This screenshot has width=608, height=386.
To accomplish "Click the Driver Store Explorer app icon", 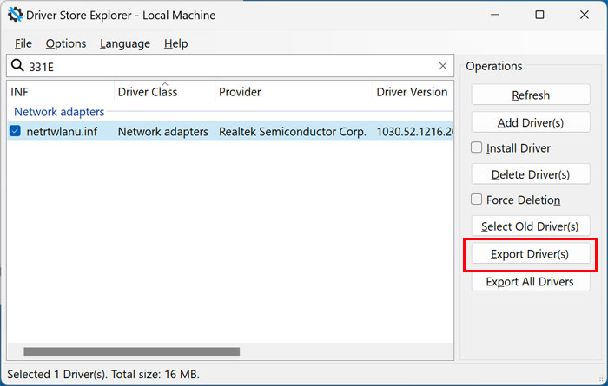I will coord(15,15).
